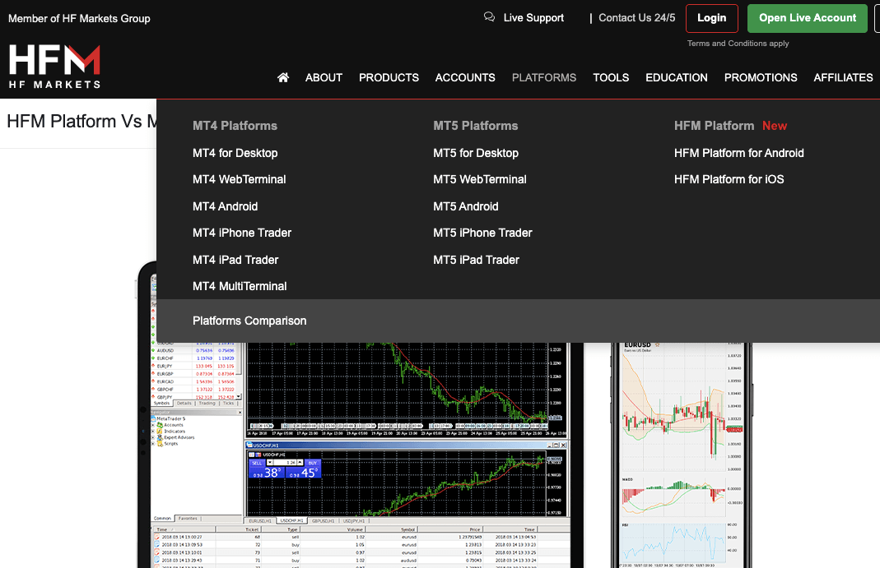Click the Login button

click(x=711, y=18)
